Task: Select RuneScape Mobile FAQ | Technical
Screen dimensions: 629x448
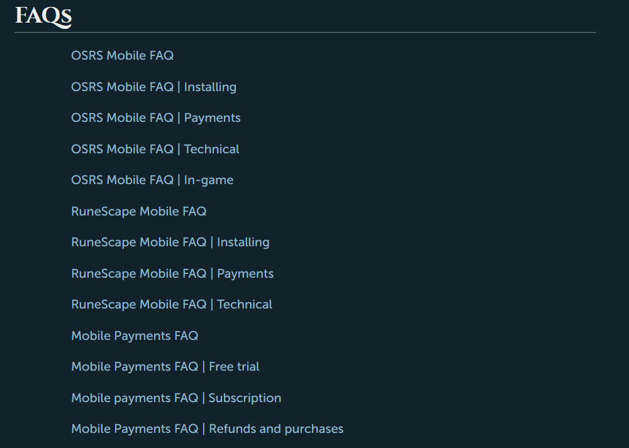Action: pyautogui.click(x=171, y=305)
